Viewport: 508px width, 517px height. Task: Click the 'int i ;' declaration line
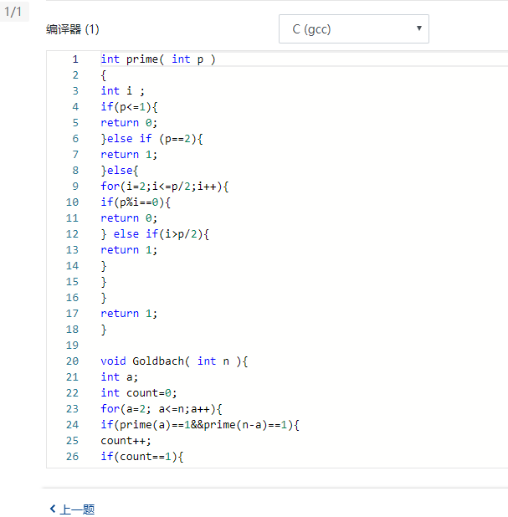tap(123, 91)
